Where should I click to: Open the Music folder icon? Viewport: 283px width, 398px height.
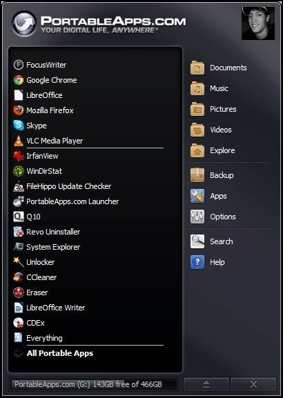point(197,88)
